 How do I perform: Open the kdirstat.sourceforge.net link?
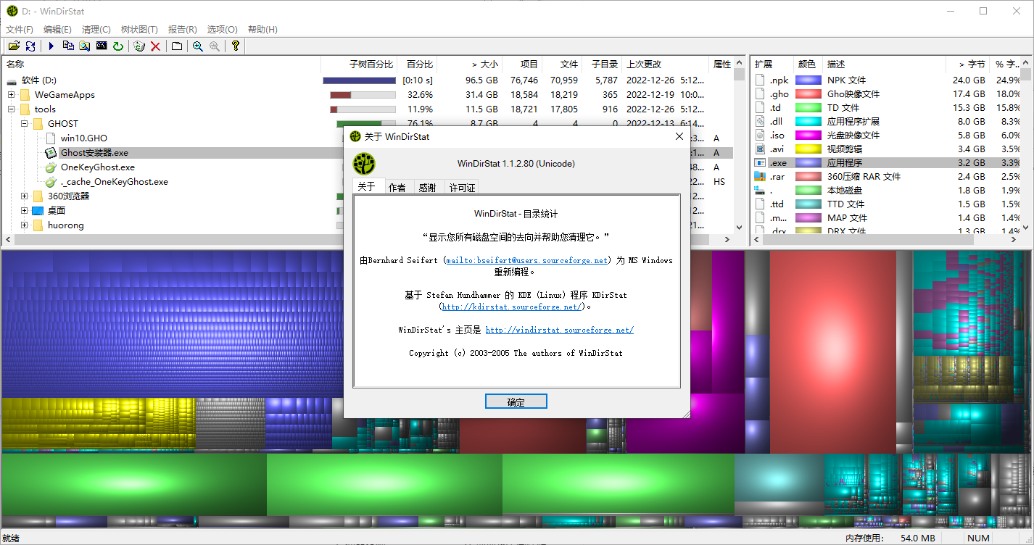click(x=512, y=307)
